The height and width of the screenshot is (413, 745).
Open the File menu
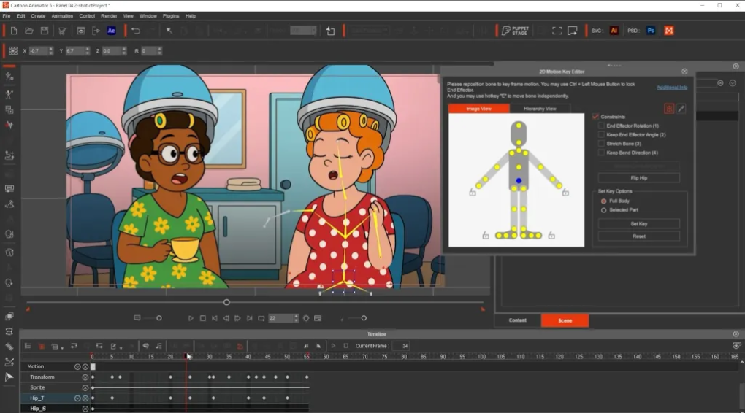[6, 15]
